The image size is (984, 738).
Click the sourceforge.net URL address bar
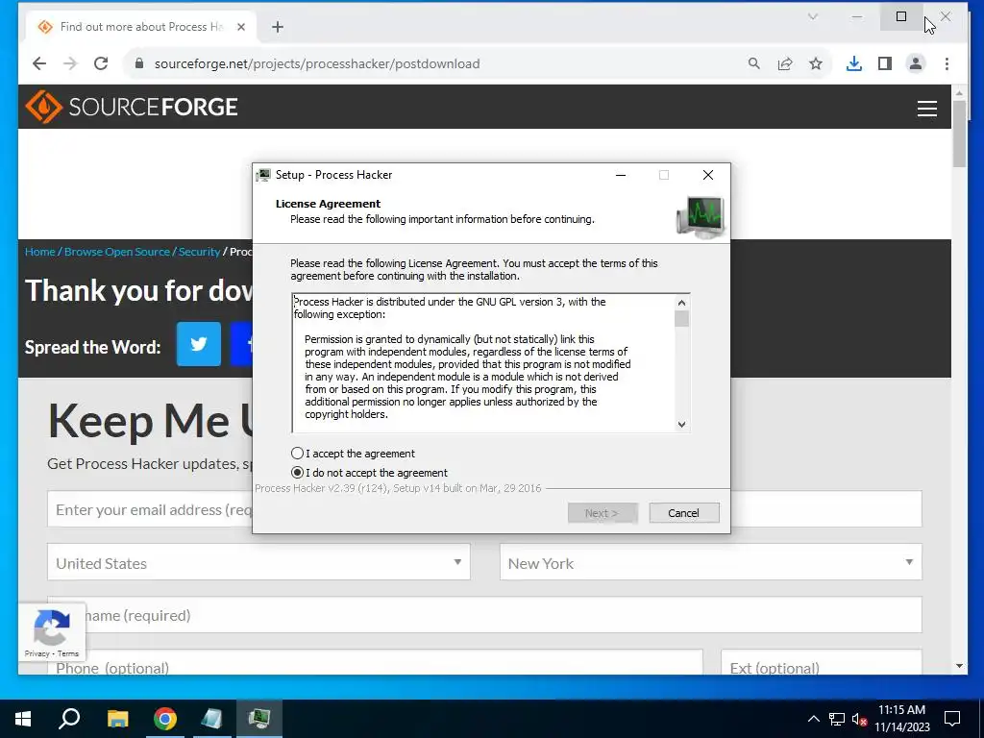tap(317, 63)
